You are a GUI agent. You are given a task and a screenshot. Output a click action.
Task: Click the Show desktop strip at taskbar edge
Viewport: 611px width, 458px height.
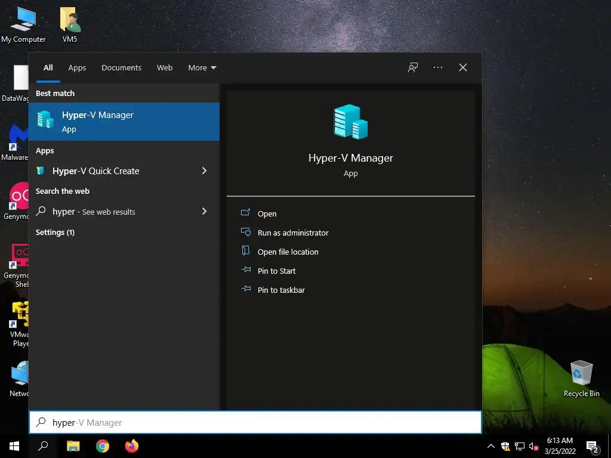pos(609,446)
